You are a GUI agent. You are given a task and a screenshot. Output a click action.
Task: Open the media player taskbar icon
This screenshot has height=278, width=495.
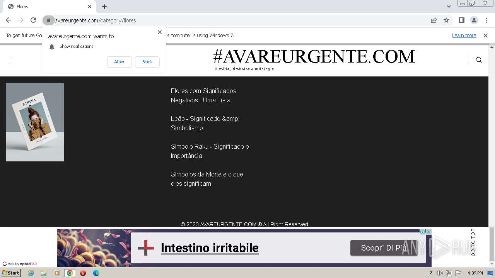click(x=57, y=273)
